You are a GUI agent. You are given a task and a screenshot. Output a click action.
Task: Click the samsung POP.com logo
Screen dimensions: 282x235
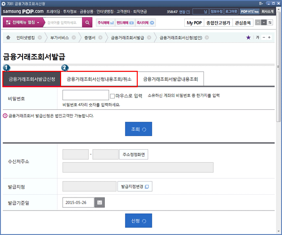[23, 11]
